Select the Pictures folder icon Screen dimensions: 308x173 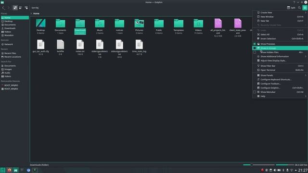tap(139, 24)
